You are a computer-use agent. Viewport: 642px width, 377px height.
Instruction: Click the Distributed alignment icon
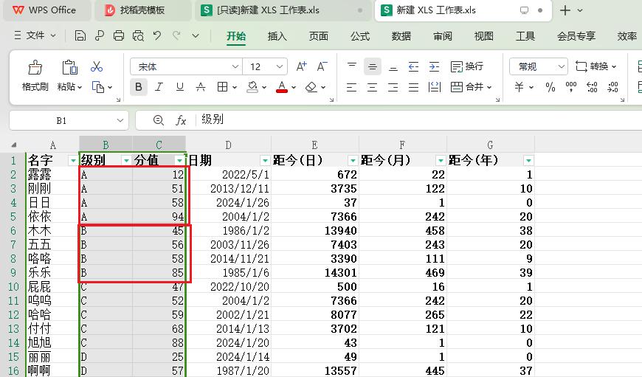[434, 87]
